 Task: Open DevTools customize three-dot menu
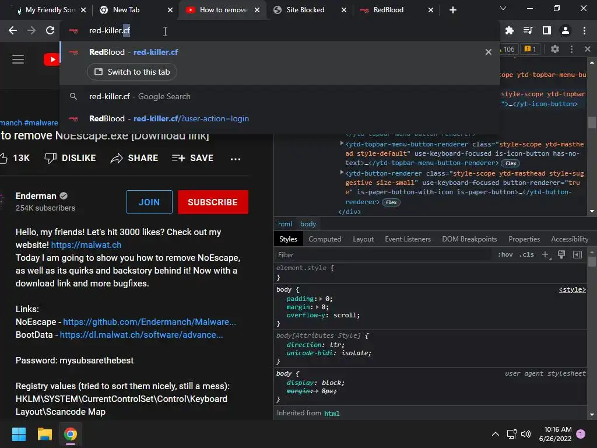coord(571,49)
